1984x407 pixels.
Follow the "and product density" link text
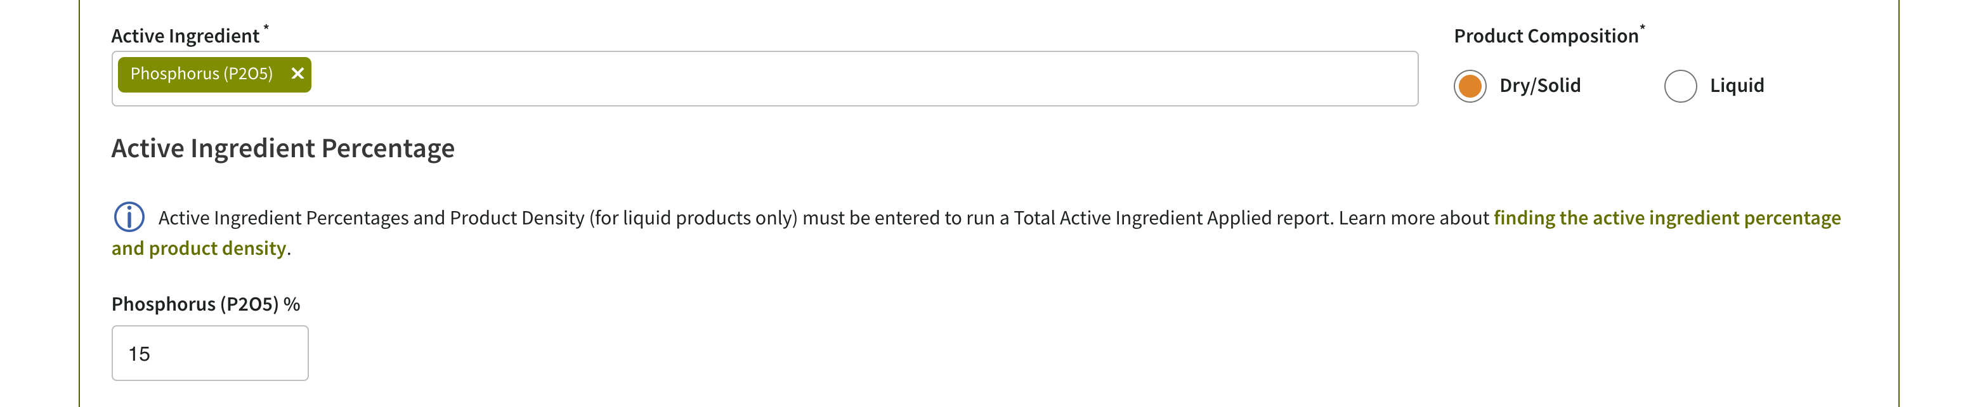[x=199, y=249]
